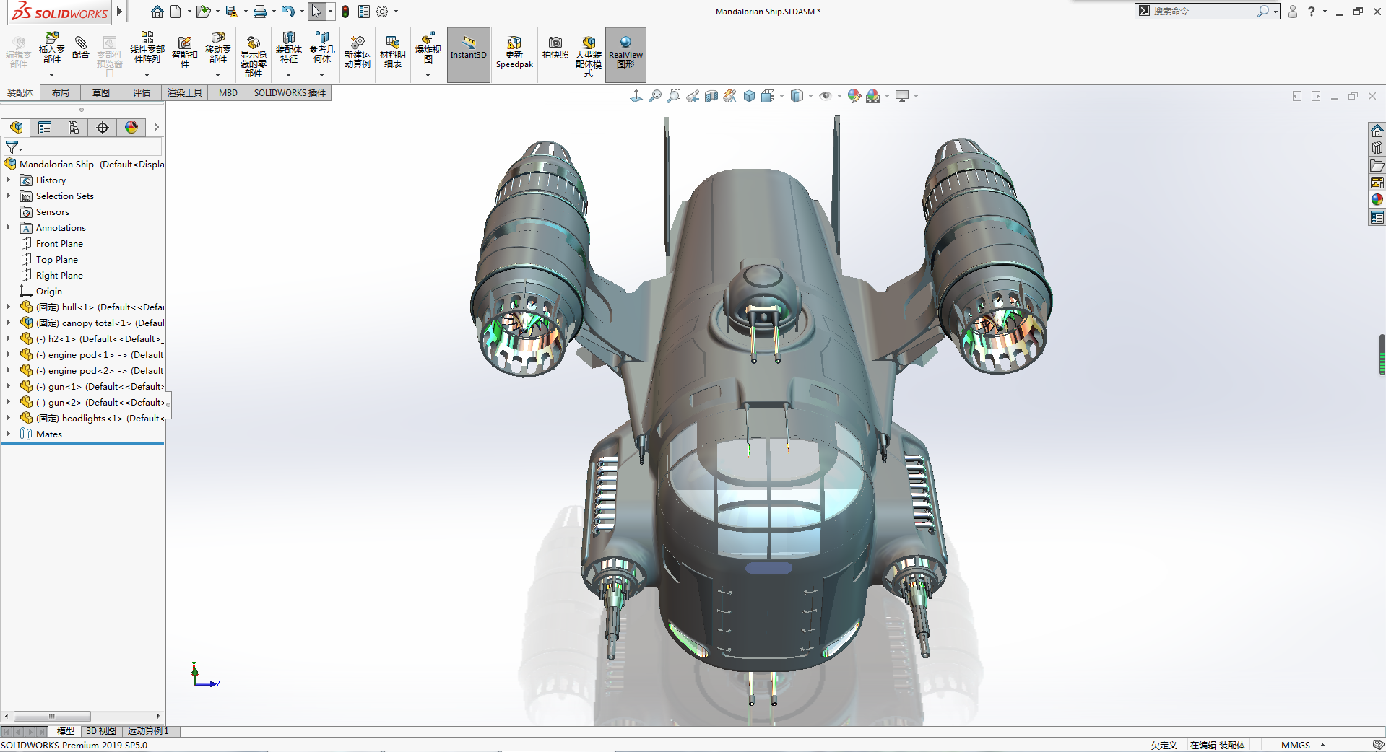This screenshot has width=1386, height=752.
Task: Click Zoom to Fit in view toolbar
Action: 655,96
